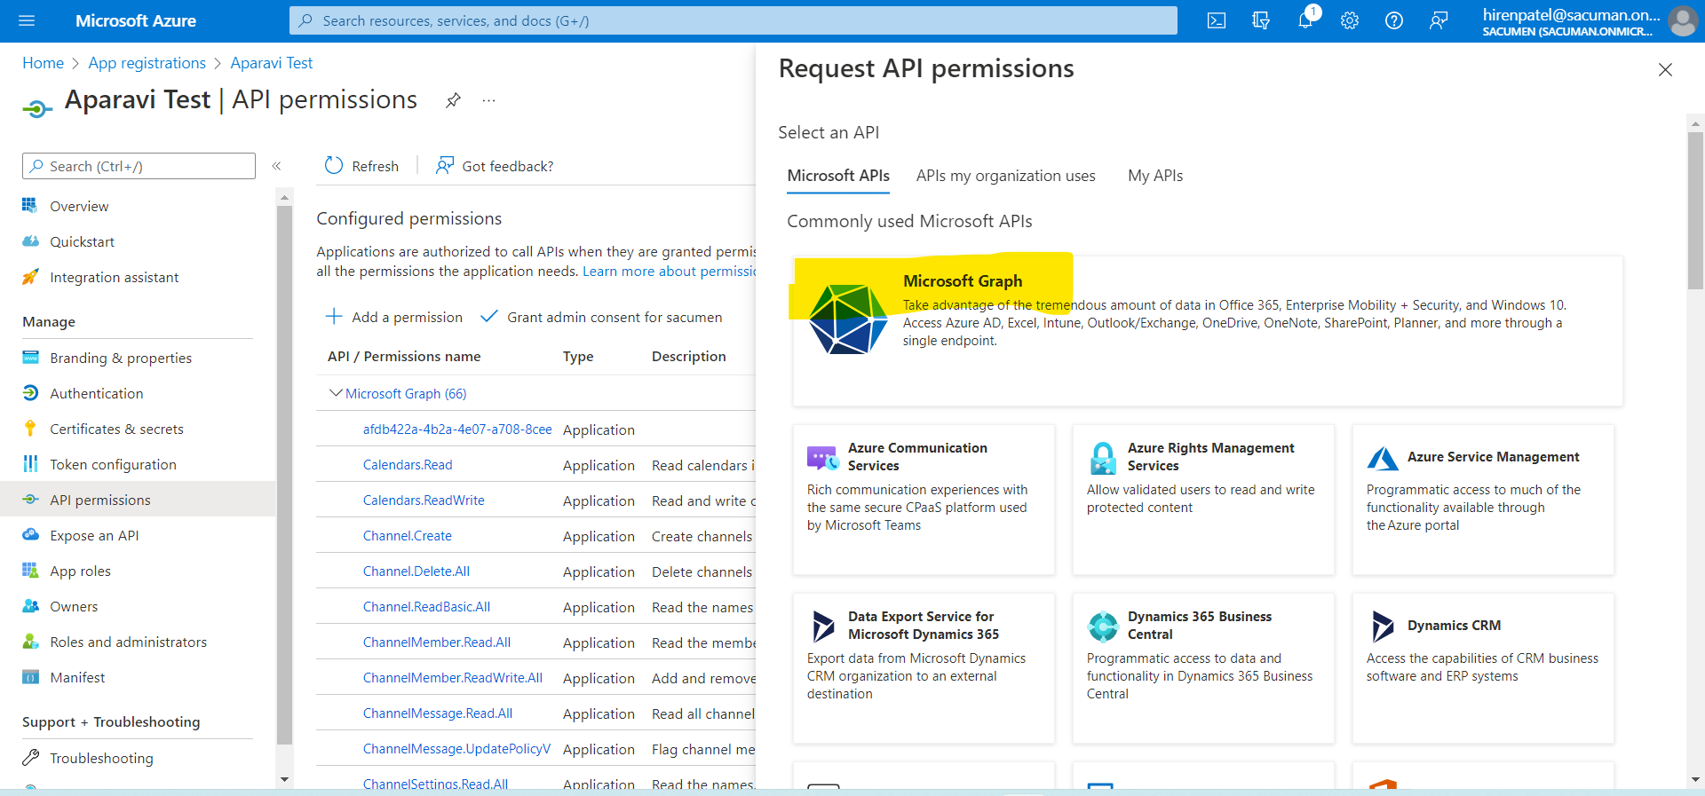Screen dimensions: 1705x796
Task: Switch to the My APIs tab
Action: 1155,176
